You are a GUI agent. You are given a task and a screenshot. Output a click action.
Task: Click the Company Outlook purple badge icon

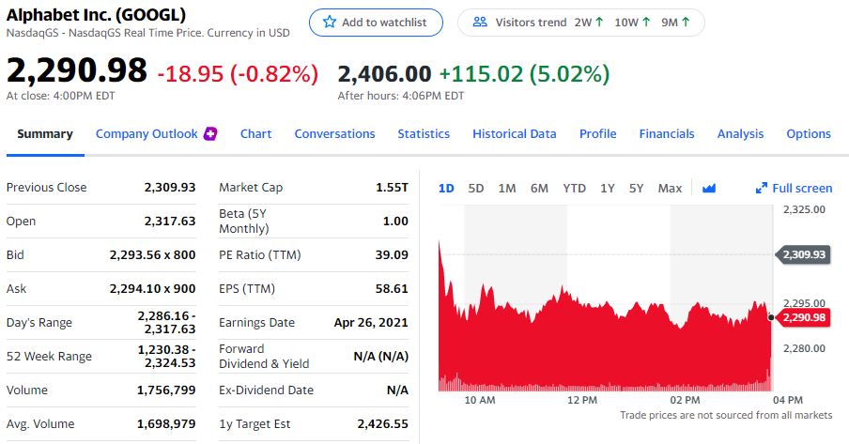(x=210, y=133)
